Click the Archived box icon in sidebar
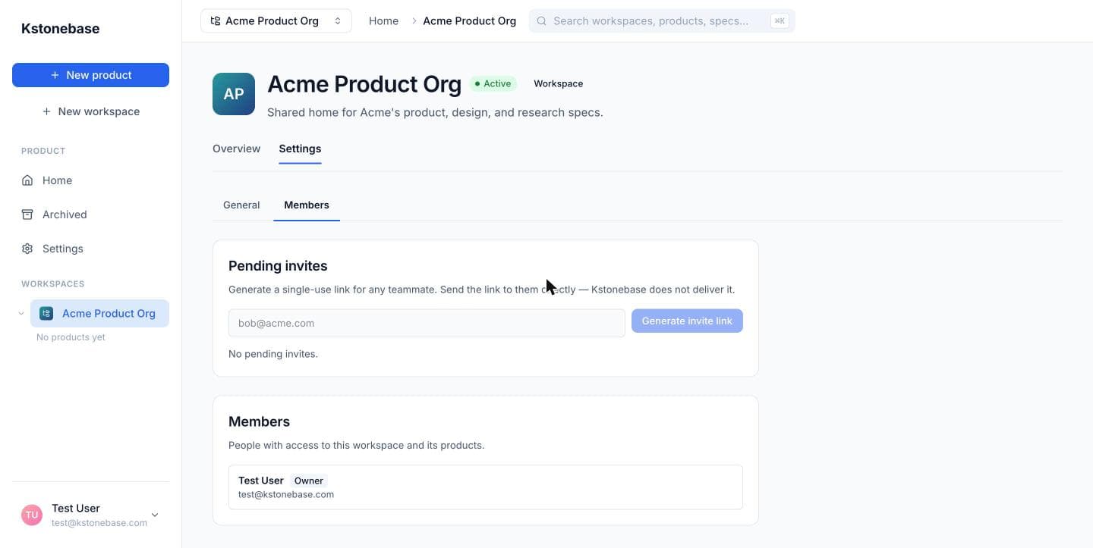Screen dimensions: 1093x548 [27, 215]
